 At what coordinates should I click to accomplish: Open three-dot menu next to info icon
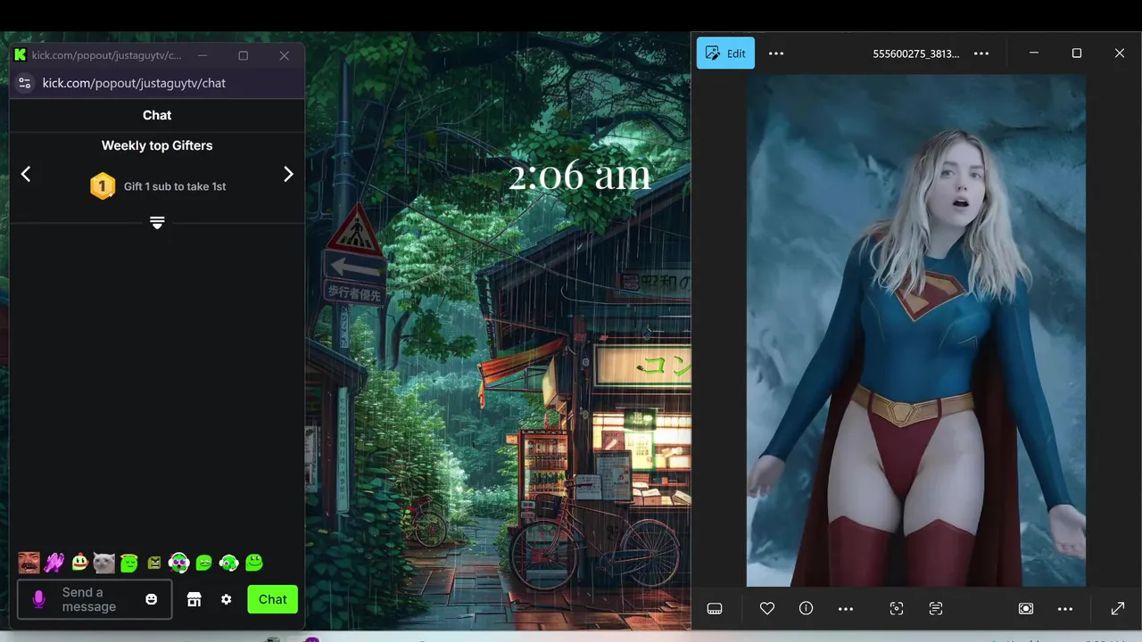tap(846, 608)
